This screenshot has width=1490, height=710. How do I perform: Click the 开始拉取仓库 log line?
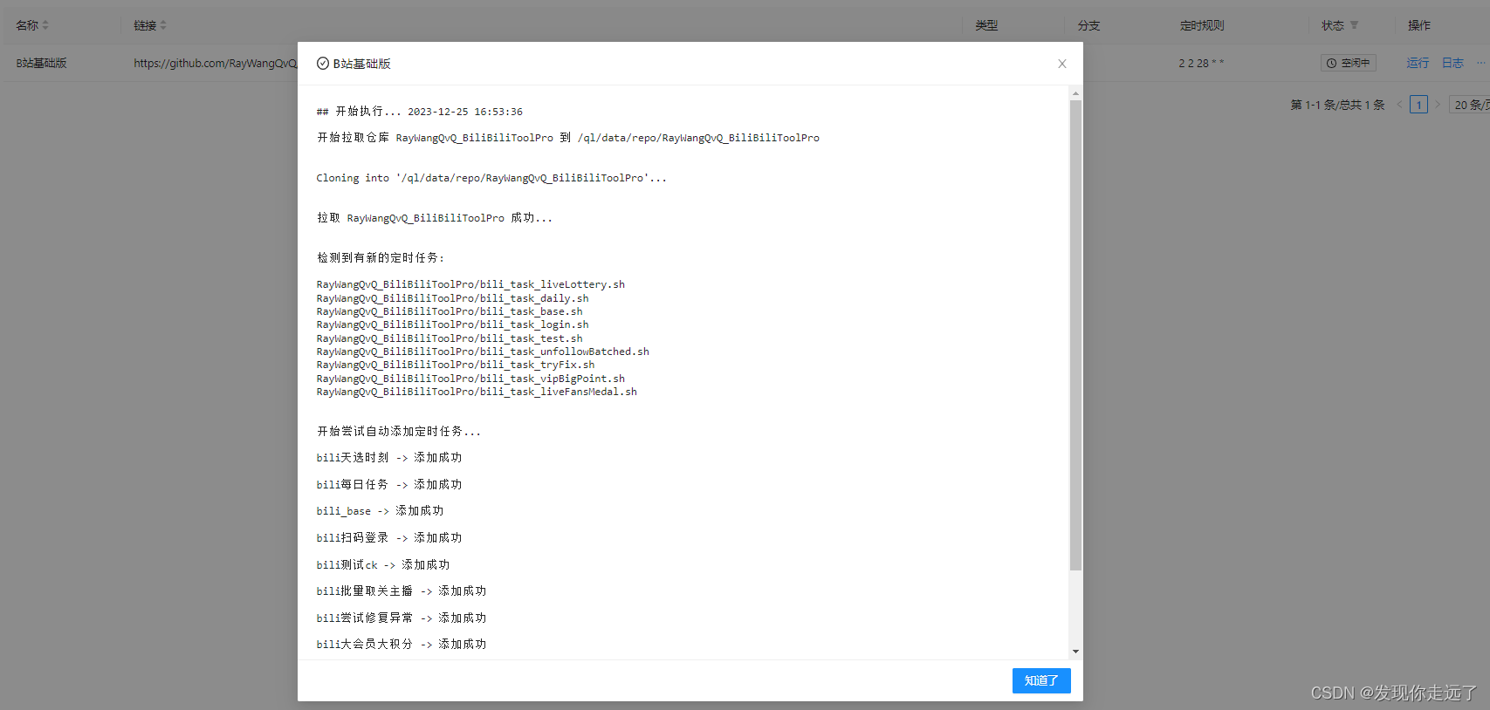click(568, 138)
